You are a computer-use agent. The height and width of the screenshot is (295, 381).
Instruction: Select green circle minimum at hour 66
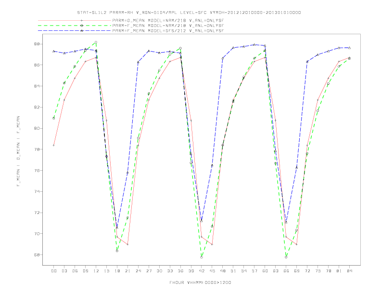pyautogui.click(x=286, y=257)
